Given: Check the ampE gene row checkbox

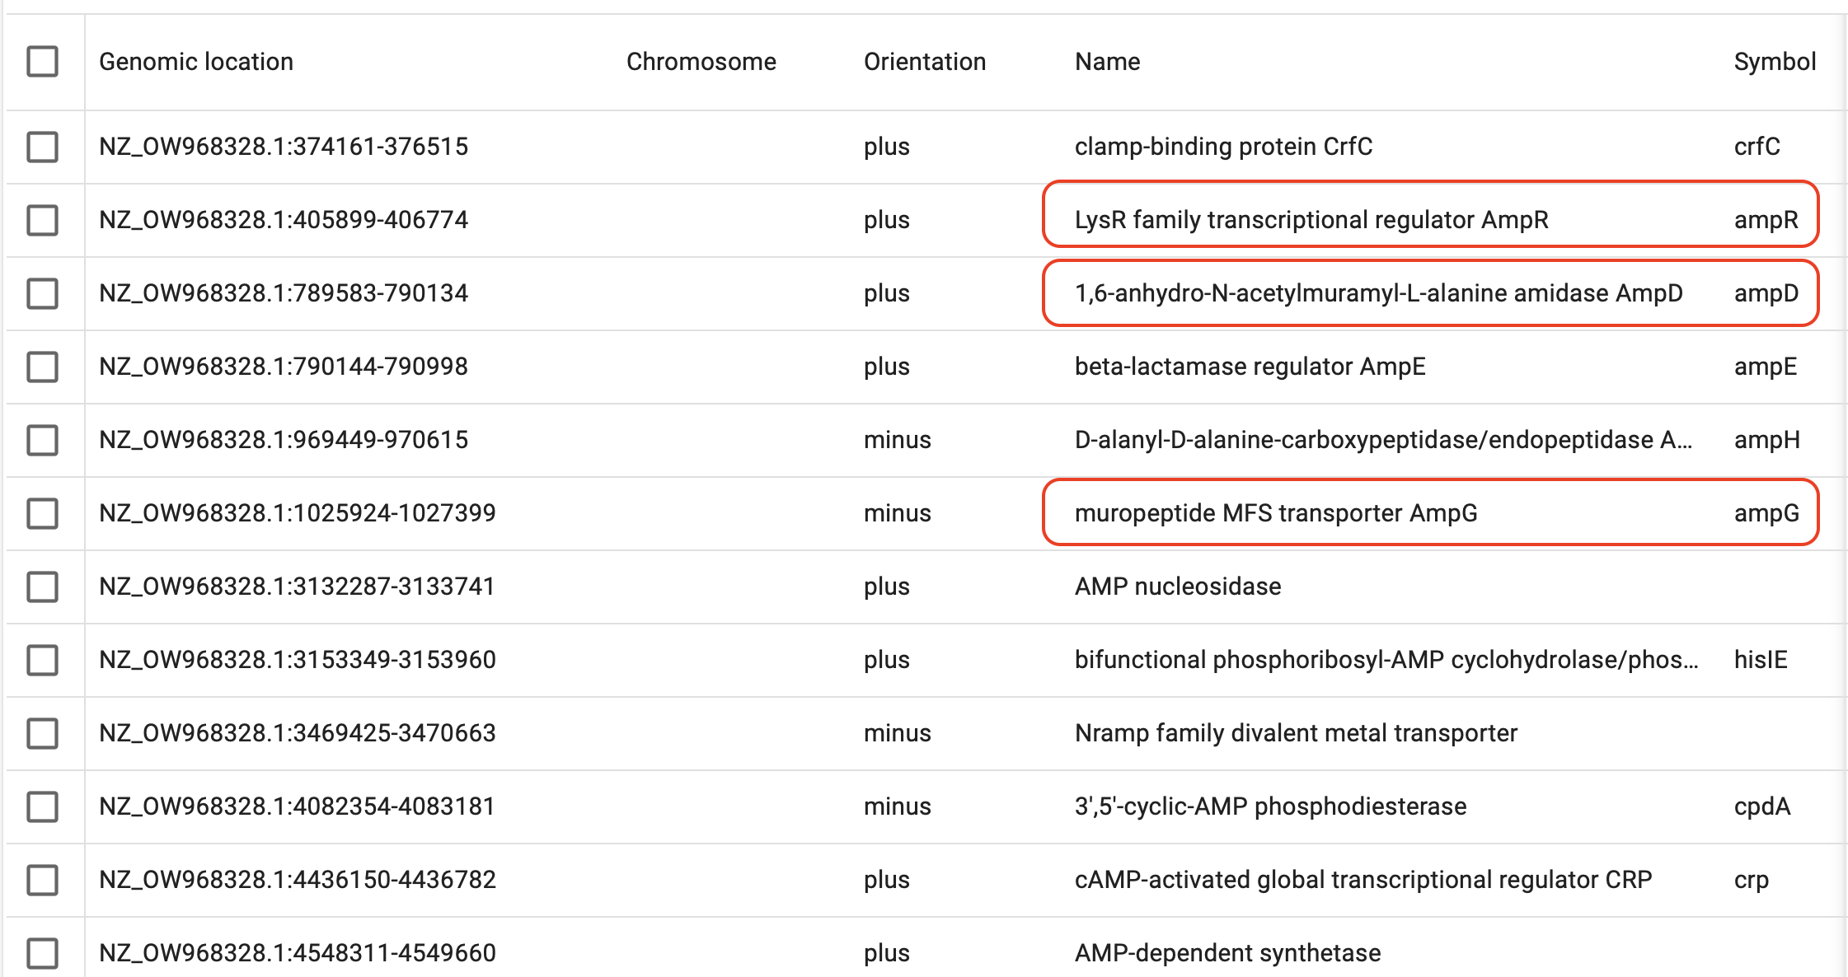Looking at the screenshot, I should tap(42, 367).
